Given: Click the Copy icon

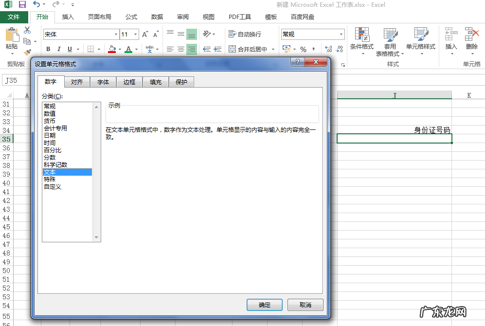Looking at the screenshot, I should pos(27,41).
